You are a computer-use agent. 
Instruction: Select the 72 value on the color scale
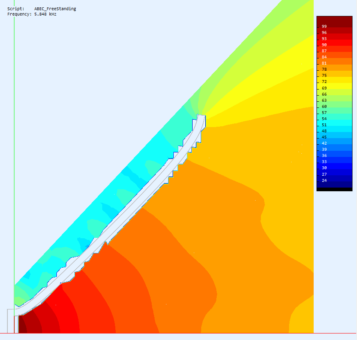pyautogui.click(x=324, y=81)
